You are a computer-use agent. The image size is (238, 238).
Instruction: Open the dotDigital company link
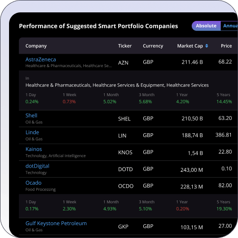[38, 166]
